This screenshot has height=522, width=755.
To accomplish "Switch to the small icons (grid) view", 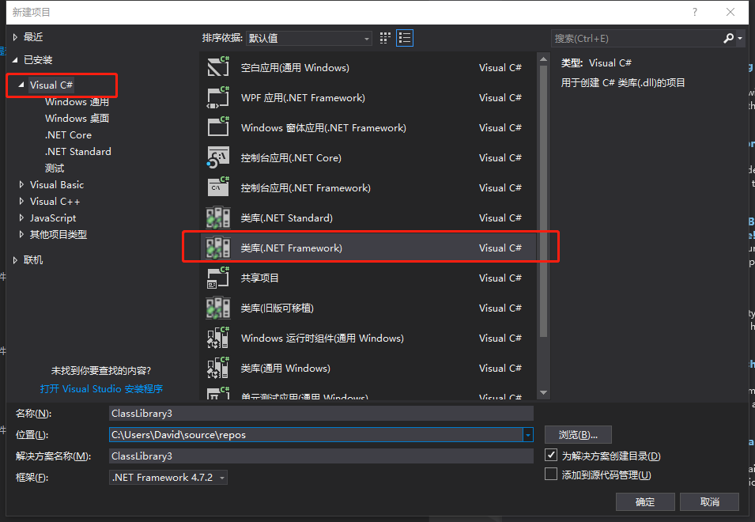I will click(385, 38).
